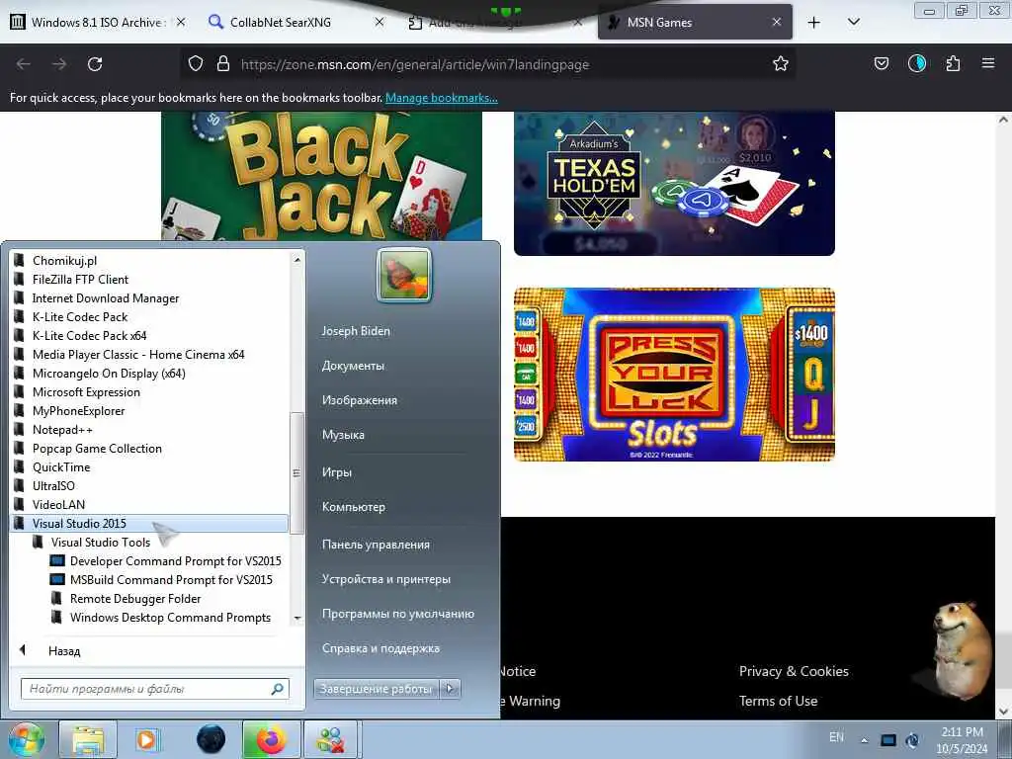1012x759 pixels.
Task: Click the URL address bar
Action: tap(490, 64)
